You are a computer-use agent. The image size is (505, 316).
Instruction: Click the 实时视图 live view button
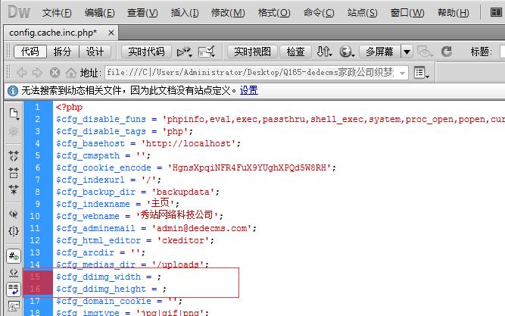(x=252, y=52)
